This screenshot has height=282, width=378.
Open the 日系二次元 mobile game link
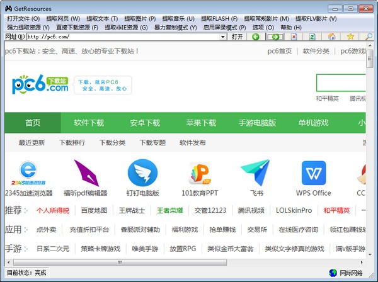pyautogui.click(x=53, y=249)
